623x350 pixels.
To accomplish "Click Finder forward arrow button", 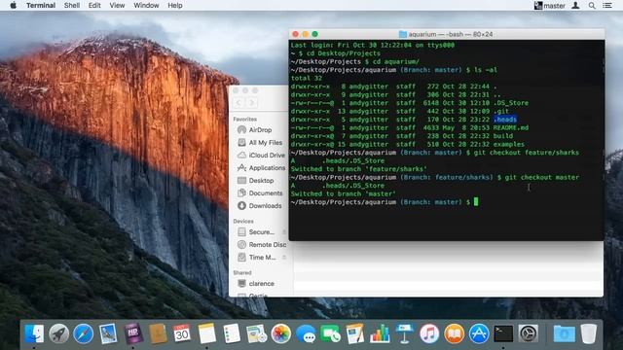I will [252, 103].
